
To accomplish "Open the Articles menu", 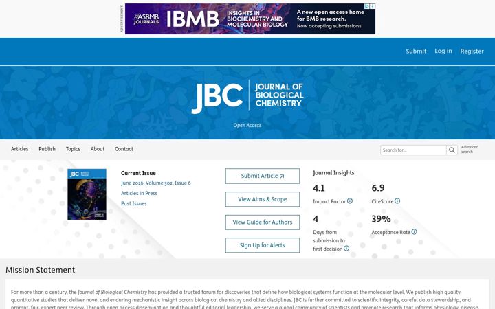I will pyautogui.click(x=19, y=149).
